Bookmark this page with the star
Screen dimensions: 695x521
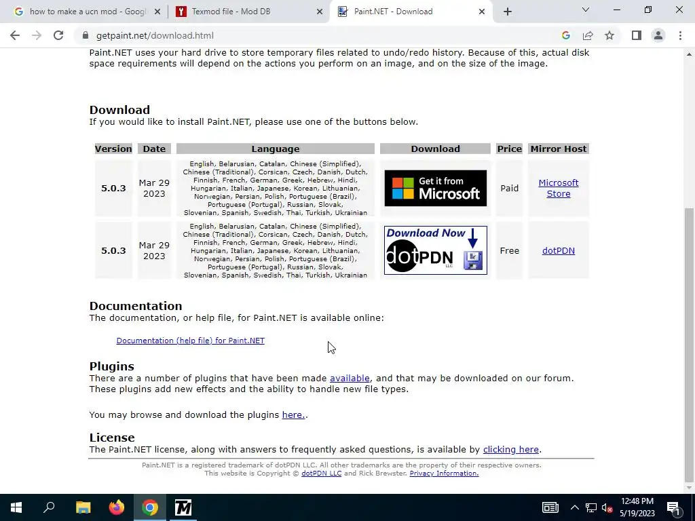click(x=609, y=35)
